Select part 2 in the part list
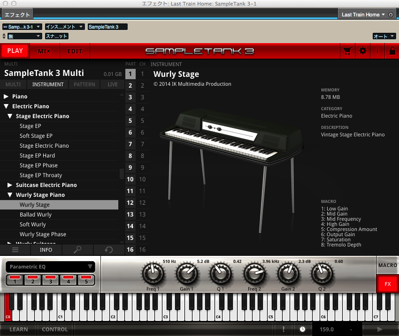Image resolution: width=399 pixels, height=336 pixels. click(130, 86)
